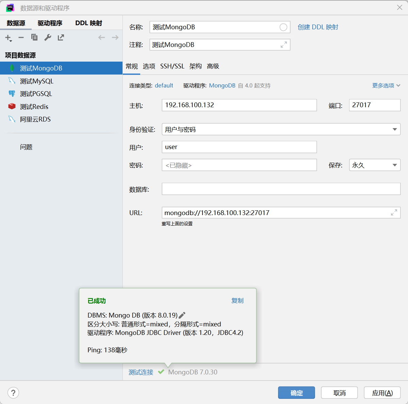This screenshot has height=404, width=408.
Task: Open the 高级 settings tab
Action: (213, 66)
